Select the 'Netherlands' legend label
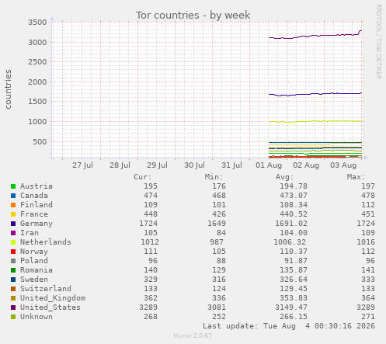This screenshot has width=386, height=344. pos(46,242)
